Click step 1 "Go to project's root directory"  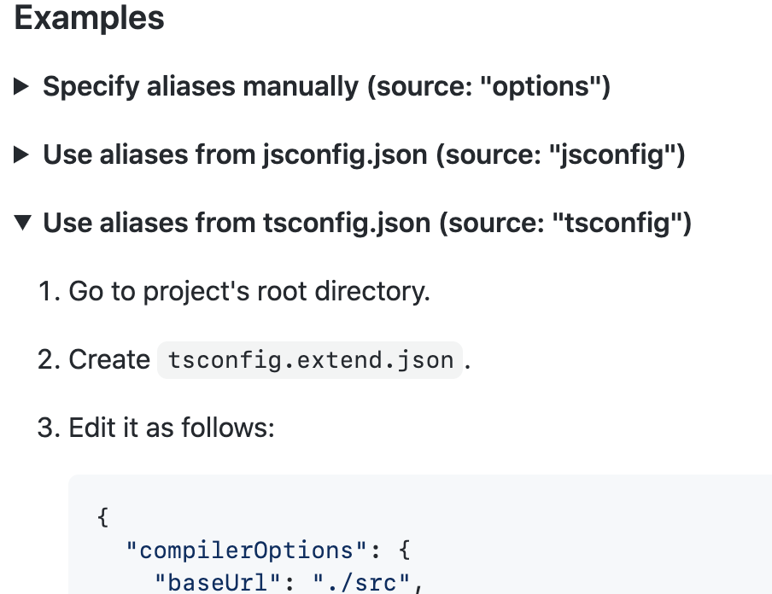(249, 292)
